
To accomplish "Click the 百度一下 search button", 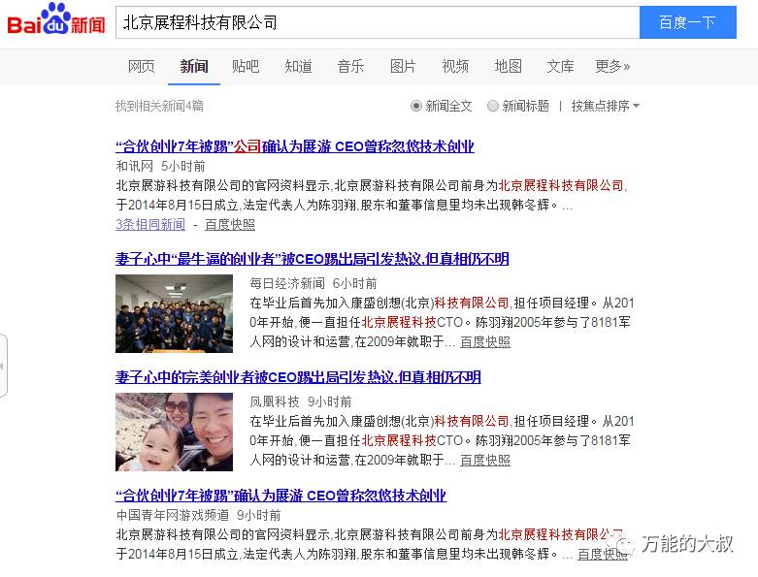I will 687,22.
